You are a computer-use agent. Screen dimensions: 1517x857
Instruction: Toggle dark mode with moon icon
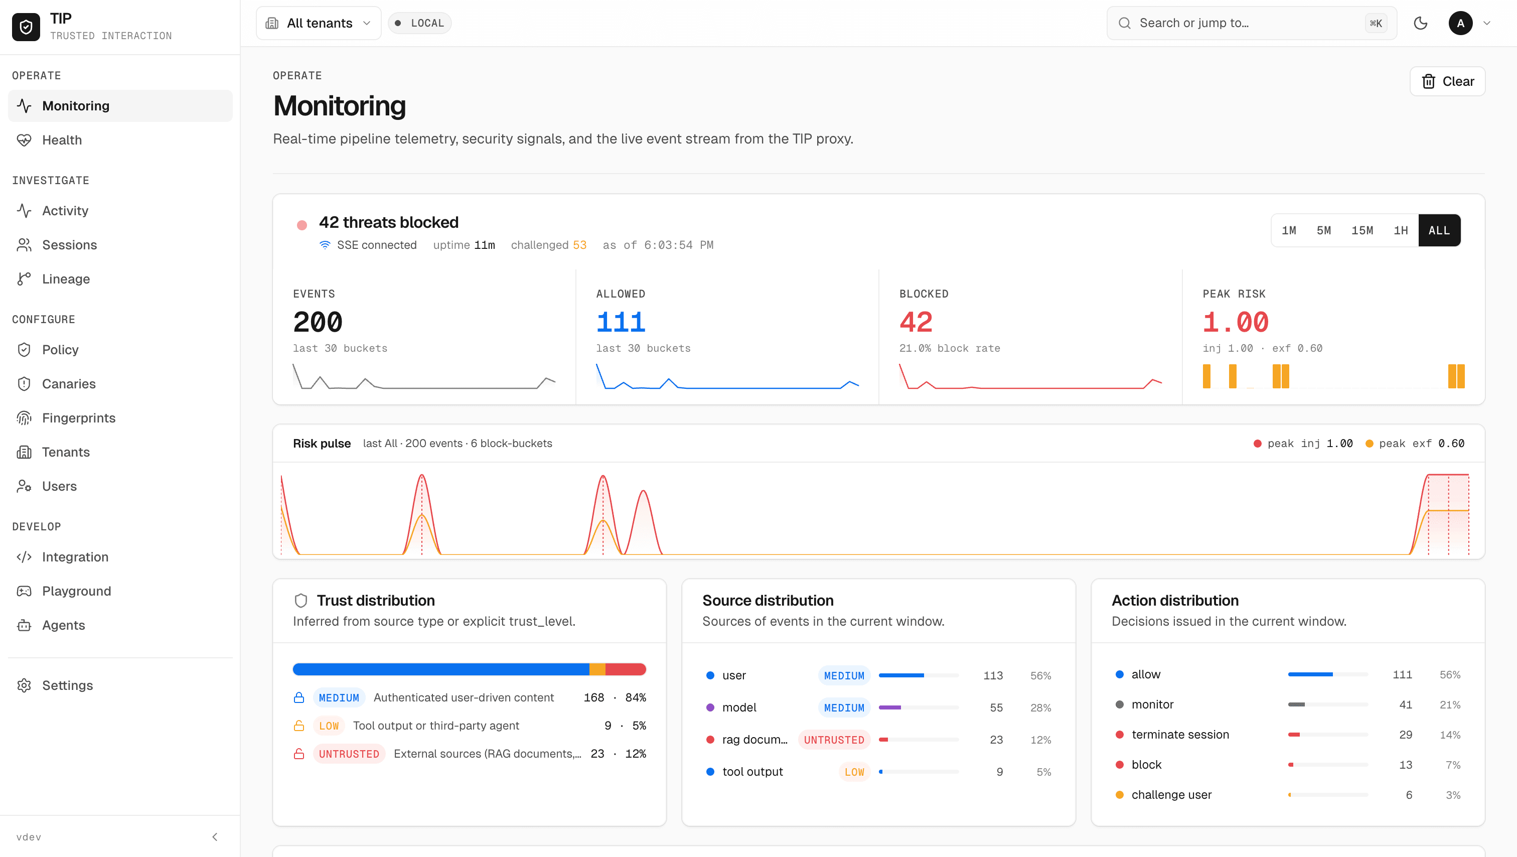coord(1420,23)
